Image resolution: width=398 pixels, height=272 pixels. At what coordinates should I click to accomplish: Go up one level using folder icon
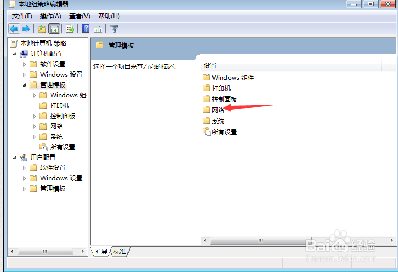pos(42,28)
